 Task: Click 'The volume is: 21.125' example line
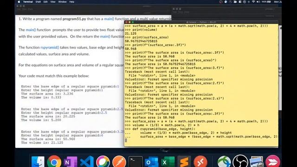click(42, 143)
